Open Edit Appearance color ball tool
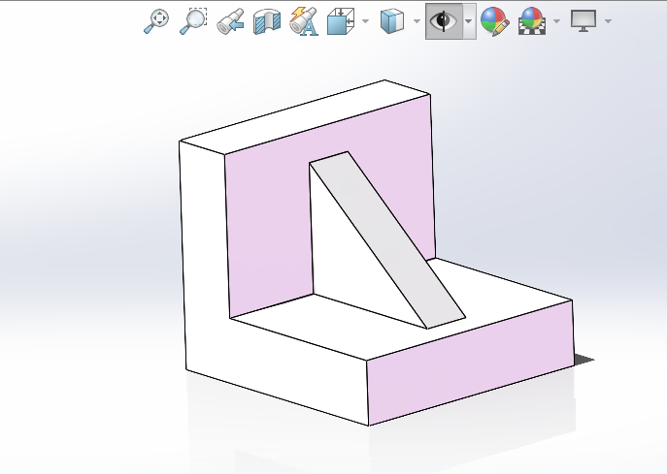 (494, 20)
